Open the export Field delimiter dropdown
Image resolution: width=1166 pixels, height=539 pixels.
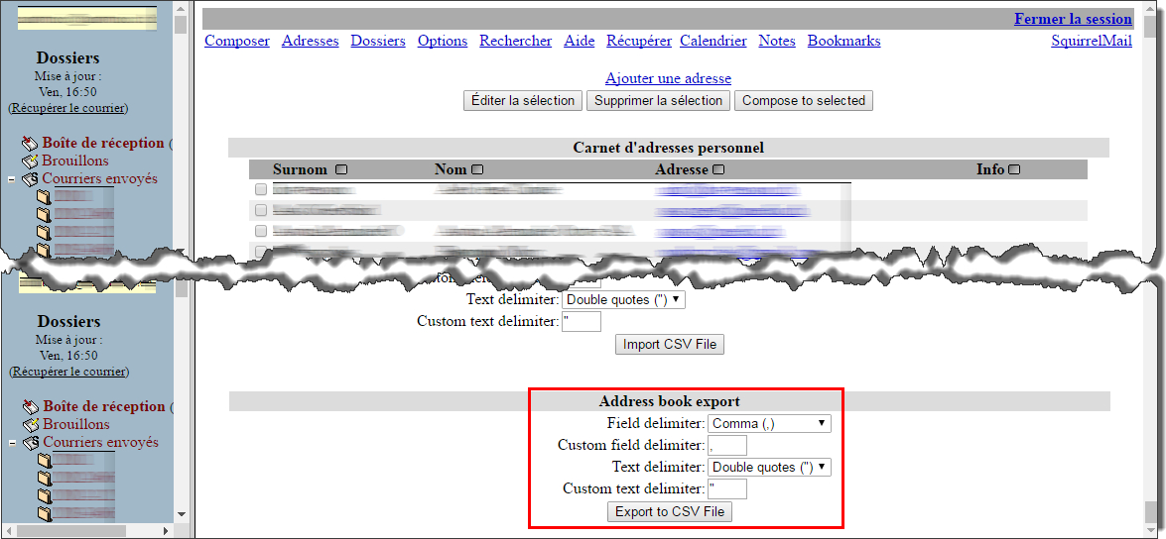pyautogui.click(x=769, y=423)
